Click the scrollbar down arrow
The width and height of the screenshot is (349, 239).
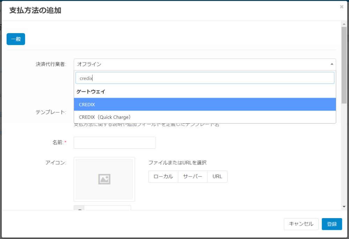[x=344, y=207]
